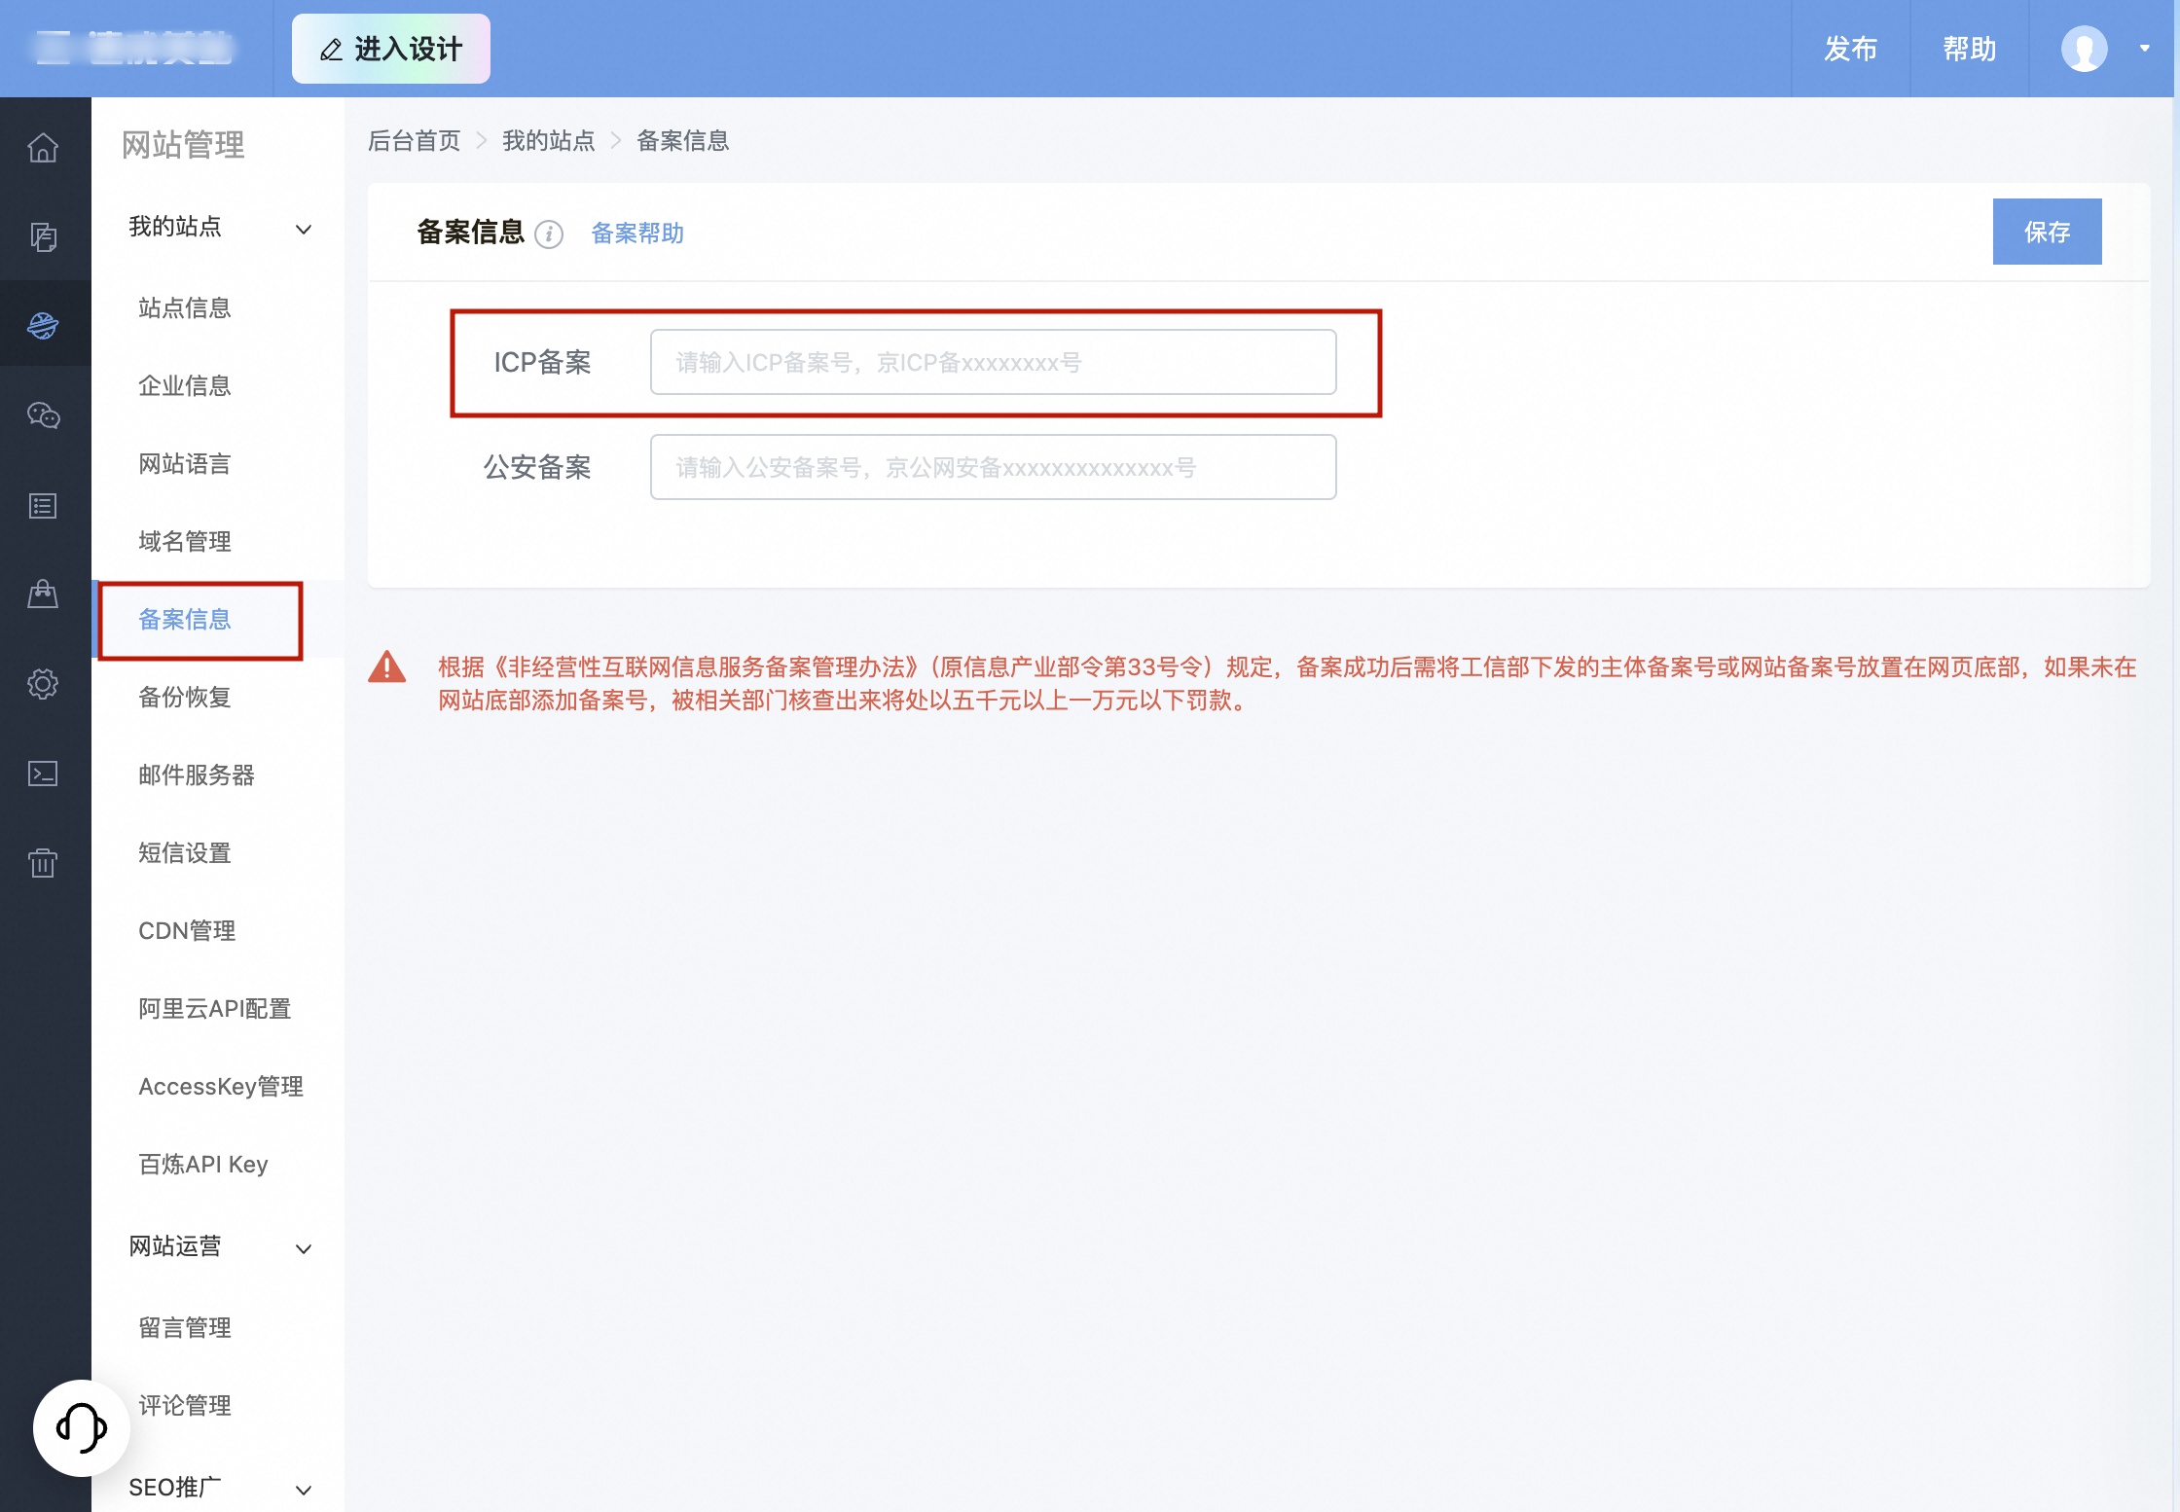2180x1512 pixels.
Task: Click the info icon beside 备案信息 title
Action: 549,234
